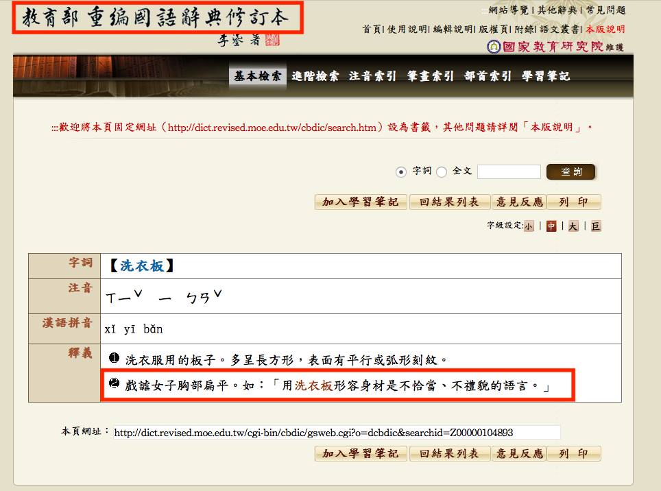Click the blue 洗衣板 headword

tap(142, 266)
